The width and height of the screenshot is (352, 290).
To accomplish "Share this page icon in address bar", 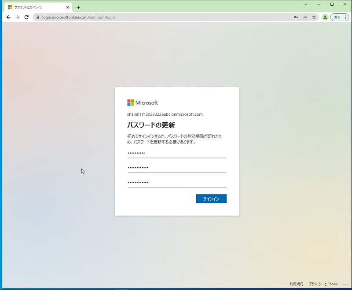I will tap(305, 17).
